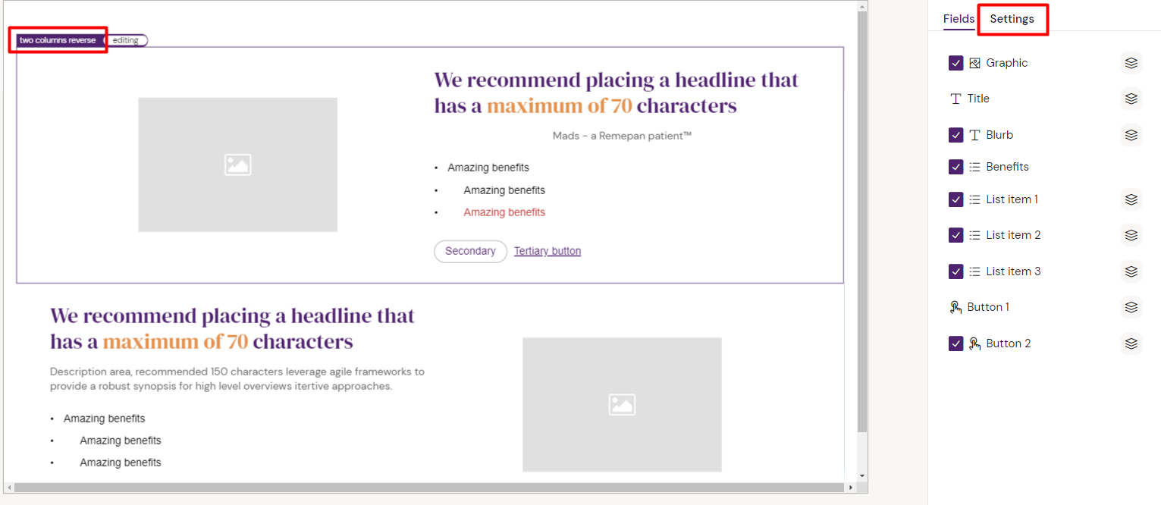Open the layers icon next to Blurb
Viewport: 1161px width, 505px height.
click(1131, 135)
